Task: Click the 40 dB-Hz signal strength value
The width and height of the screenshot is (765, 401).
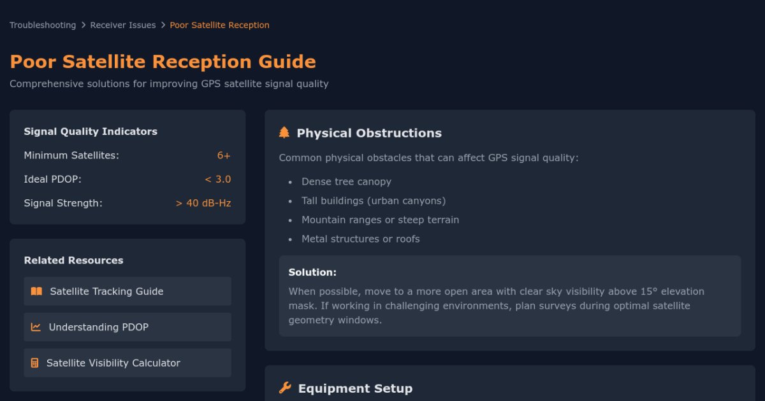Action: pyautogui.click(x=203, y=203)
